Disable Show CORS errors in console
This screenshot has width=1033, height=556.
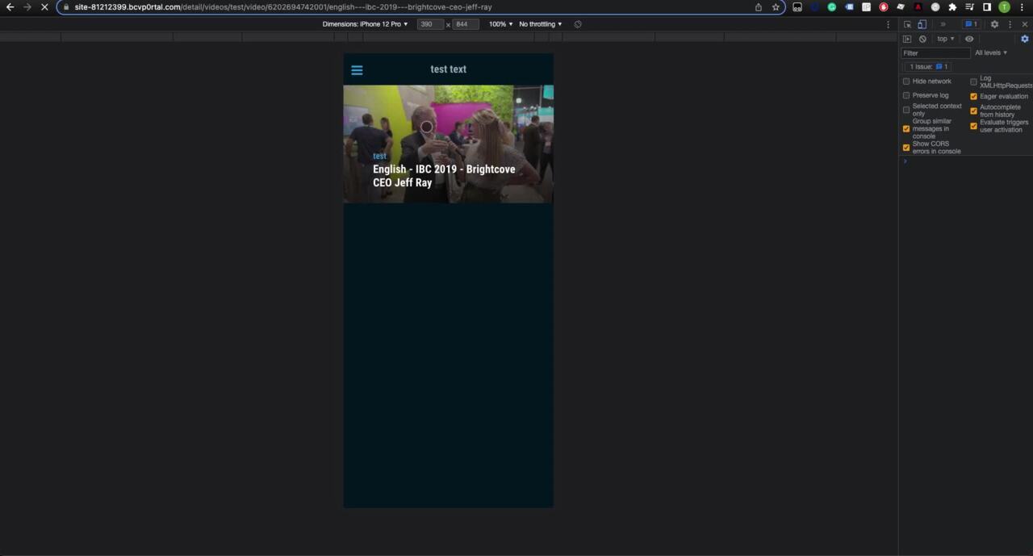click(x=906, y=148)
